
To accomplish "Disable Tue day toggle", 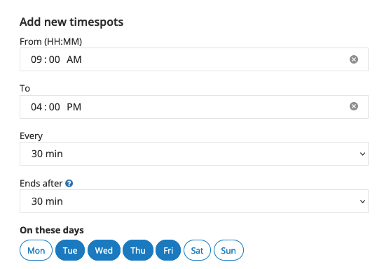I will [x=70, y=250].
